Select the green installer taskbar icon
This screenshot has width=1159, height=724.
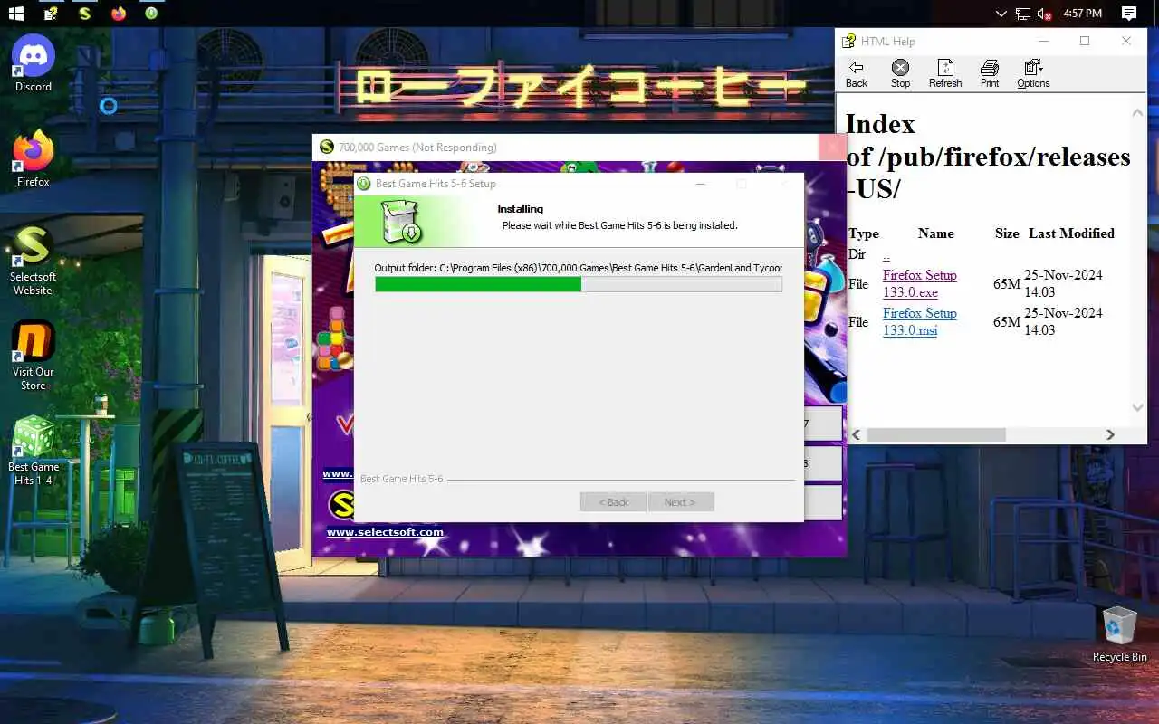pyautogui.click(x=151, y=14)
